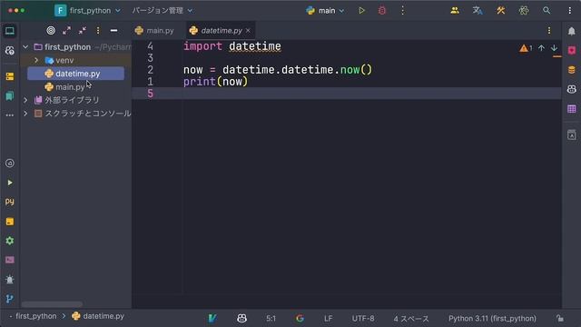Collapse all items in project tree
The width and height of the screenshot is (581, 327).
83,31
